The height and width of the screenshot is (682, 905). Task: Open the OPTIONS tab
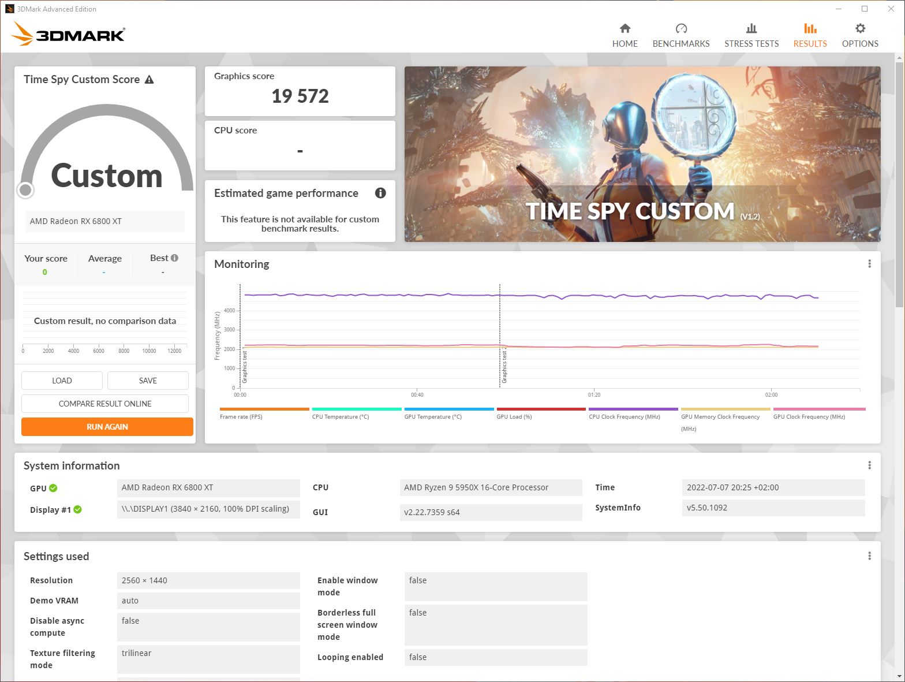pyautogui.click(x=860, y=36)
